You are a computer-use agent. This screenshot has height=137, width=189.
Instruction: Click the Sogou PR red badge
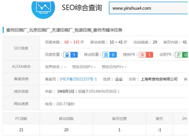click(x=146, y=55)
